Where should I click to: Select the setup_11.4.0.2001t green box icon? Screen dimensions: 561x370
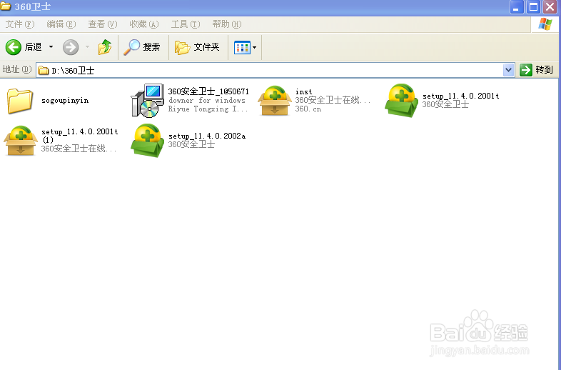[401, 101]
